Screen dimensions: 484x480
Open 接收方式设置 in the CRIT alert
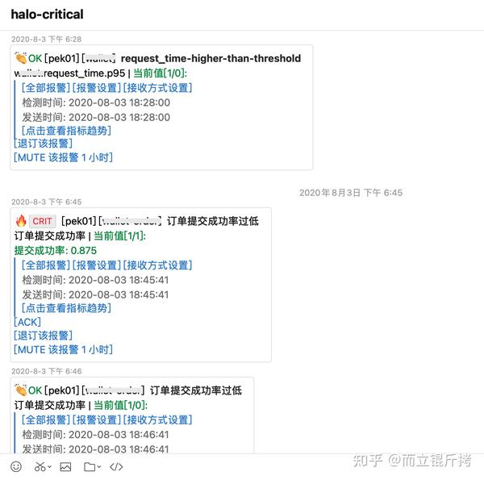[x=157, y=265]
